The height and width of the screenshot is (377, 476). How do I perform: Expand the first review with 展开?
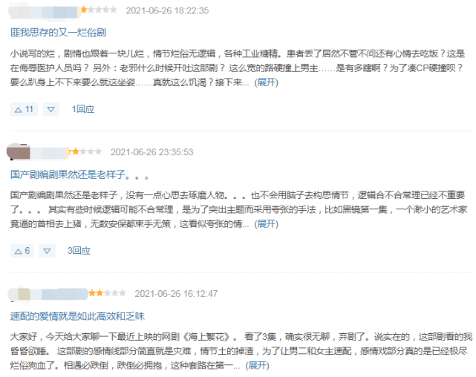[267, 82]
